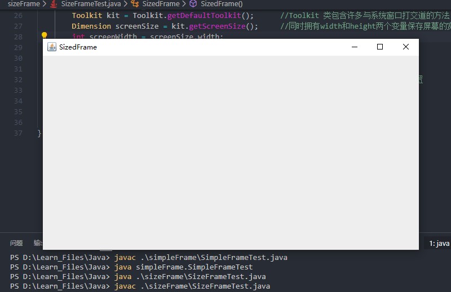Click the Dimension type name on line 27
Screen dimensions: 451x292
(91, 26)
